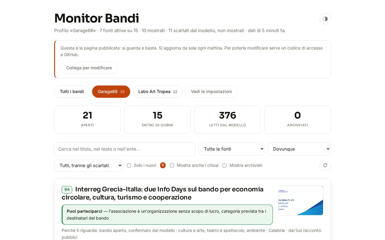Click Vedi le impostazioni
This screenshot has height=240, width=385.
211,91
